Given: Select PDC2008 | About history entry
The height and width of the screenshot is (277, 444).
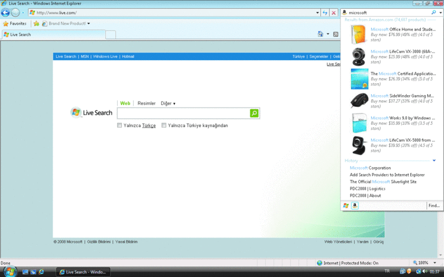Looking at the screenshot, I should (365, 195).
